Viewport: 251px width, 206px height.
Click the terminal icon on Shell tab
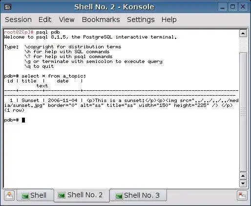tap(25, 196)
